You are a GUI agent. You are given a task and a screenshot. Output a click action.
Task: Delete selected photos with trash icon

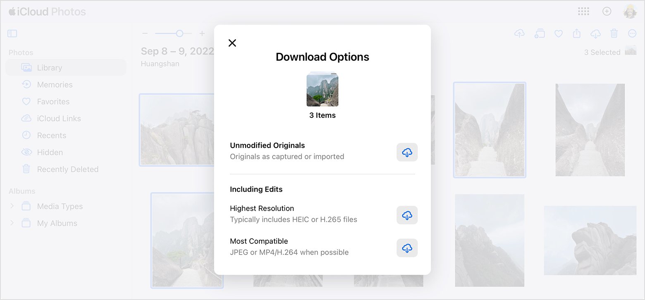click(614, 33)
